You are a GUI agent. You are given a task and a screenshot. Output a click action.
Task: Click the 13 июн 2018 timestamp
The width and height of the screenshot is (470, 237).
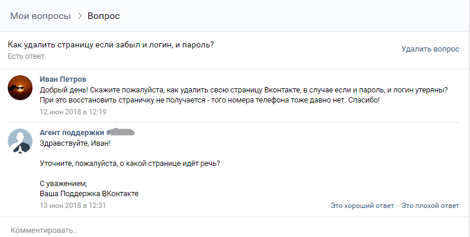73,206
